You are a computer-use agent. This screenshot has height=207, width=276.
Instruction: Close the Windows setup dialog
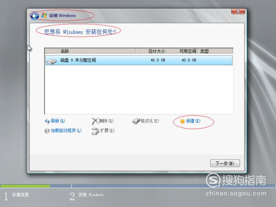click(238, 11)
